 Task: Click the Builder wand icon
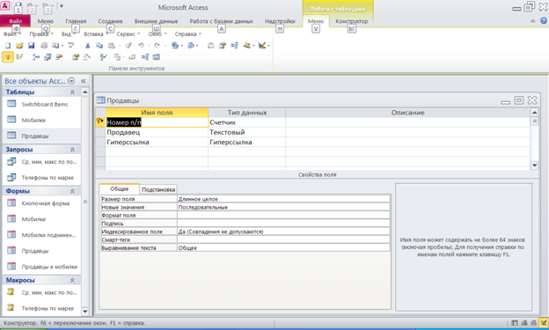[x=86, y=56]
